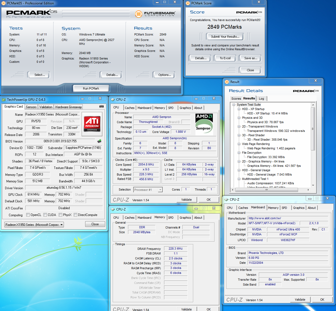Image resolution: width=336 pixels, height=311 pixels.
Task: Click the Options... button in PCMark05
Action: (x=165, y=75)
